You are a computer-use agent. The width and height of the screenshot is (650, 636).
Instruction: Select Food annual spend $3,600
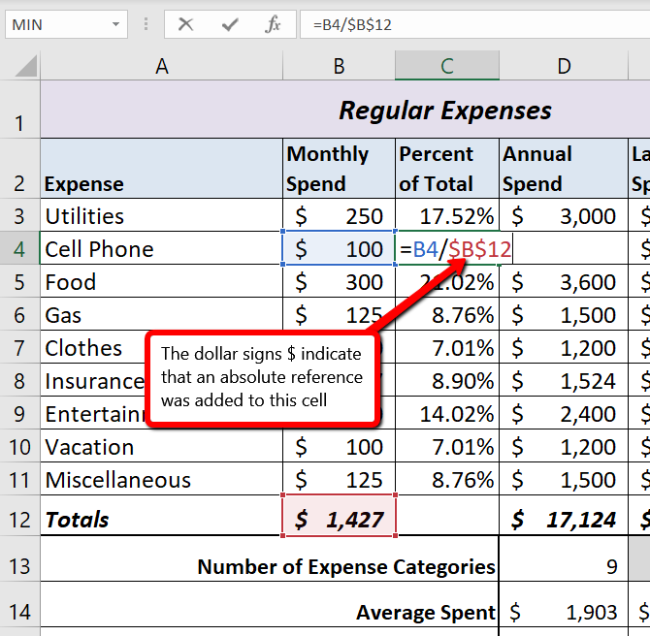click(x=564, y=281)
